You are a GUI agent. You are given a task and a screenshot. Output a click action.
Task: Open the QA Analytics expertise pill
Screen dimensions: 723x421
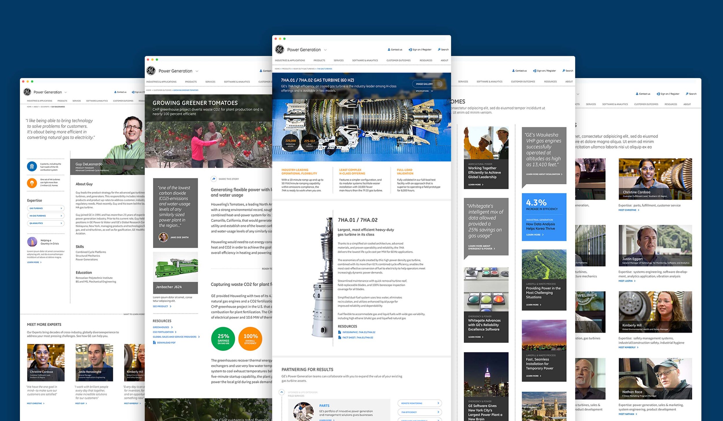pyautogui.click(x=46, y=223)
